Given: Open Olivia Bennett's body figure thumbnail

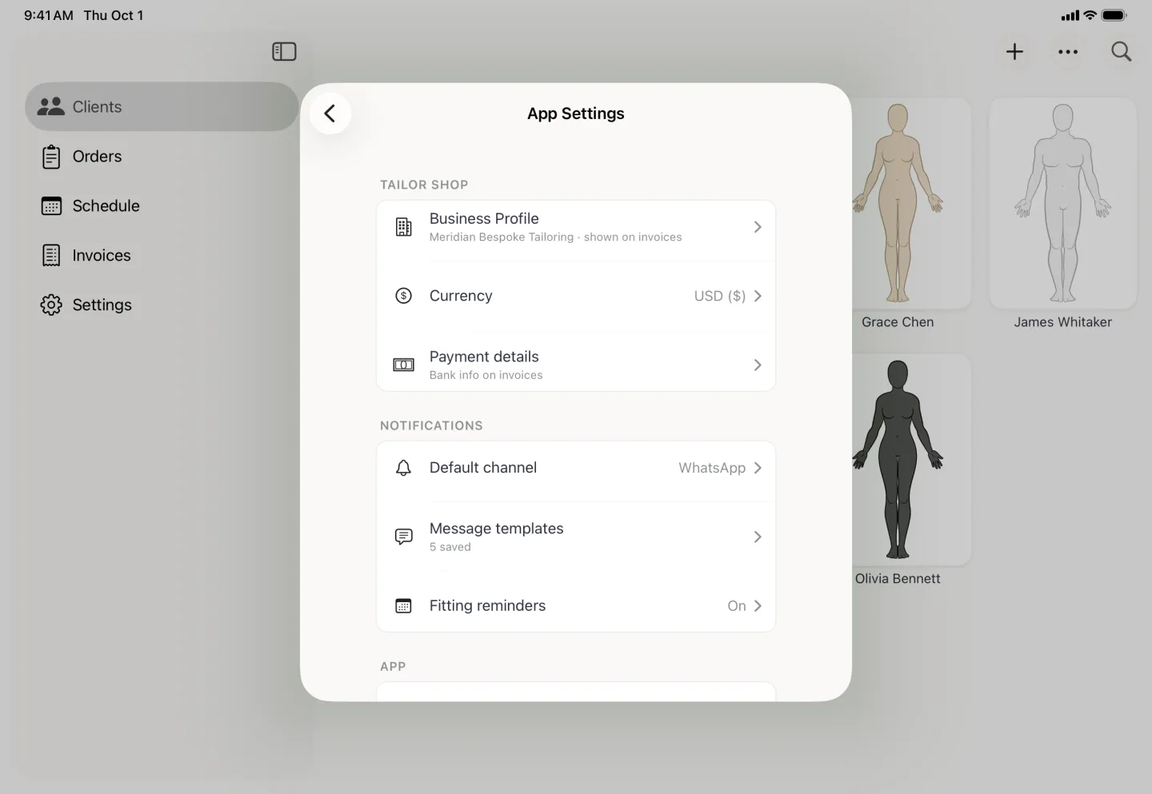Looking at the screenshot, I should point(898,460).
